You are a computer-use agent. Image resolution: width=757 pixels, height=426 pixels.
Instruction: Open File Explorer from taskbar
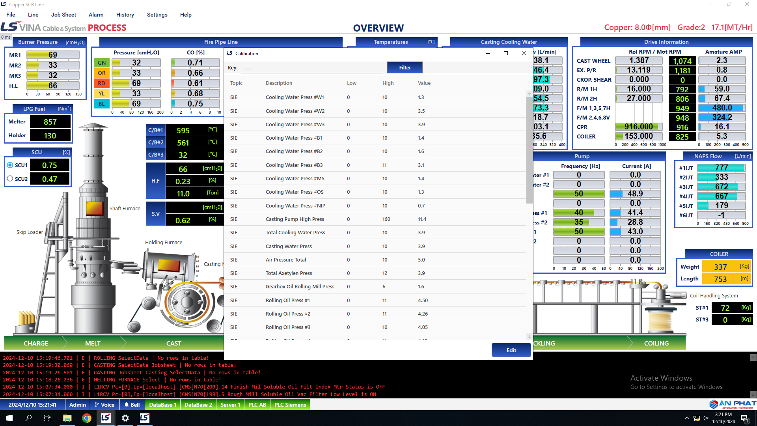(67, 418)
